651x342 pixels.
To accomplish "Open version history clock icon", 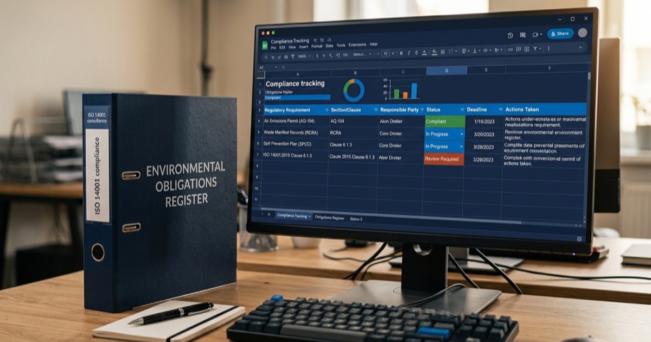I will (x=510, y=35).
